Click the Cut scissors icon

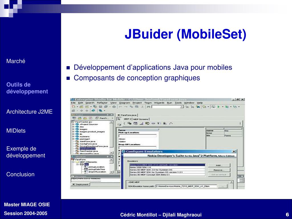pos(142,107)
